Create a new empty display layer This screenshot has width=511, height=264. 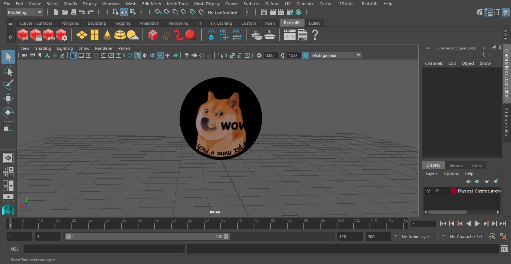click(487, 181)
